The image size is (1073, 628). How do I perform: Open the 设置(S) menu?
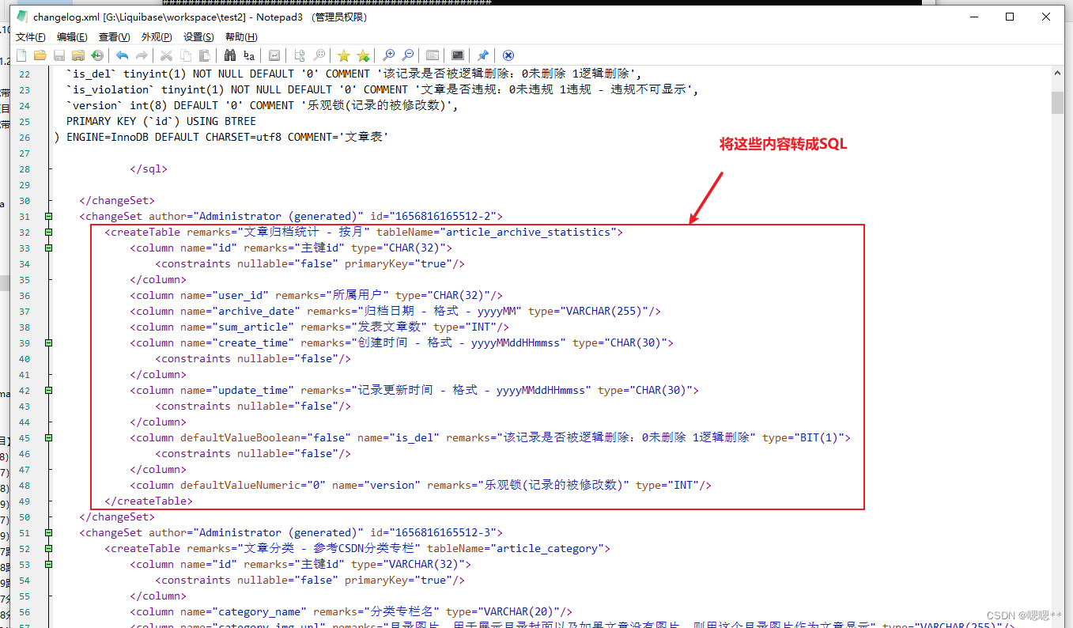pyautogui.click(x=198, y=37)
